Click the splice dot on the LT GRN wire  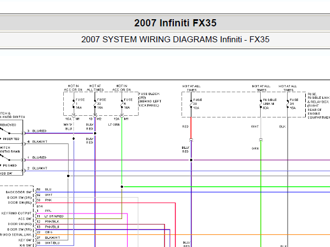pos(122,187)
